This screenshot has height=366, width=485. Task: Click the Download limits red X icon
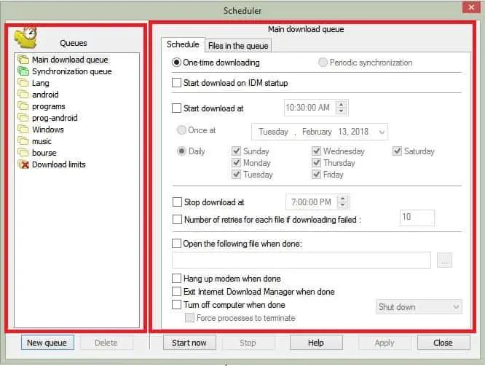tap(23, 164)
